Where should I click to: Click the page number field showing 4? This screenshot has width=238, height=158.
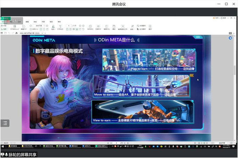pyautogui.click(x=69, y=26)
